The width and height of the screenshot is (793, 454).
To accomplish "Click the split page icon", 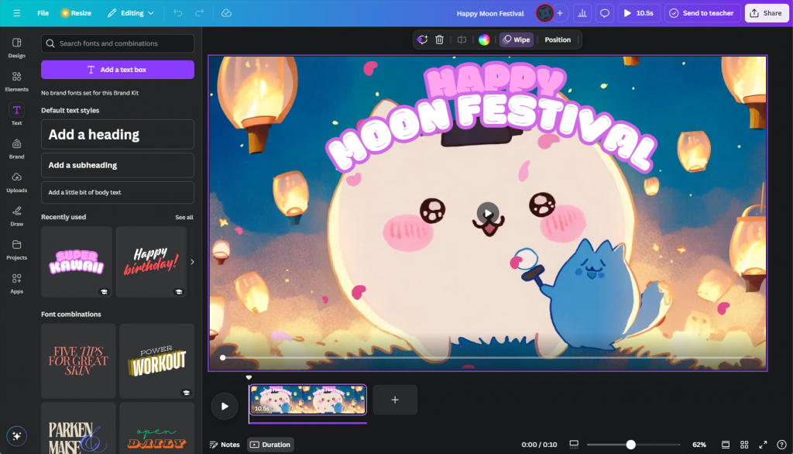I will point(462,40).
